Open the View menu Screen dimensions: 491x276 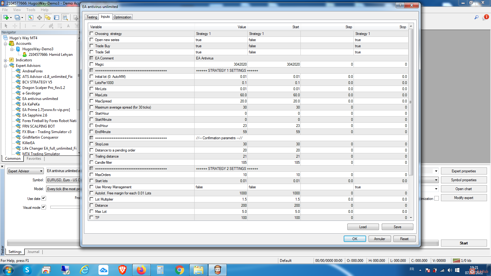(17, 10)
